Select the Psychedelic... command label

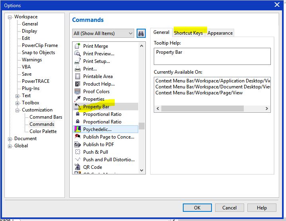pyautogui.click(x=97, y=129)
